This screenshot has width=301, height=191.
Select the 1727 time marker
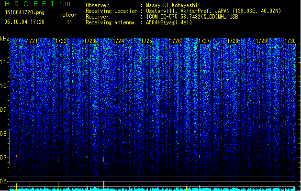pos(204,41)
